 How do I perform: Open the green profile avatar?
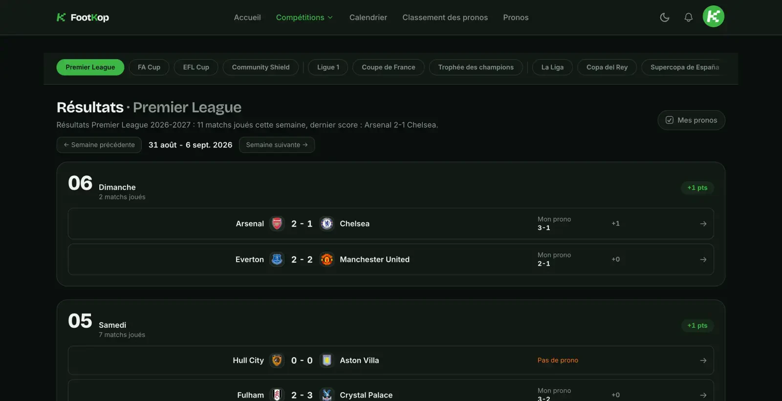click(x=714, y=17)
